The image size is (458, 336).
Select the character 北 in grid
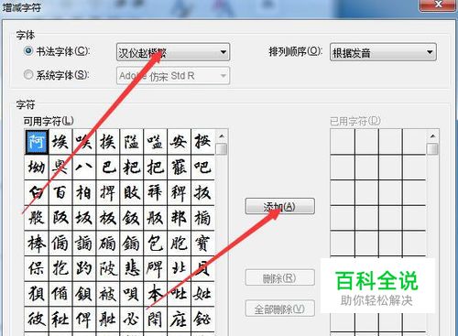(x=180, y=268)
